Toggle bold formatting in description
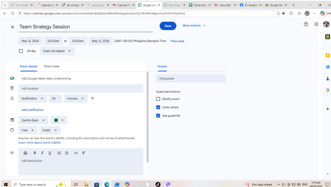The image size is (331, 187). pyautogui.click(x=35, y=153)
